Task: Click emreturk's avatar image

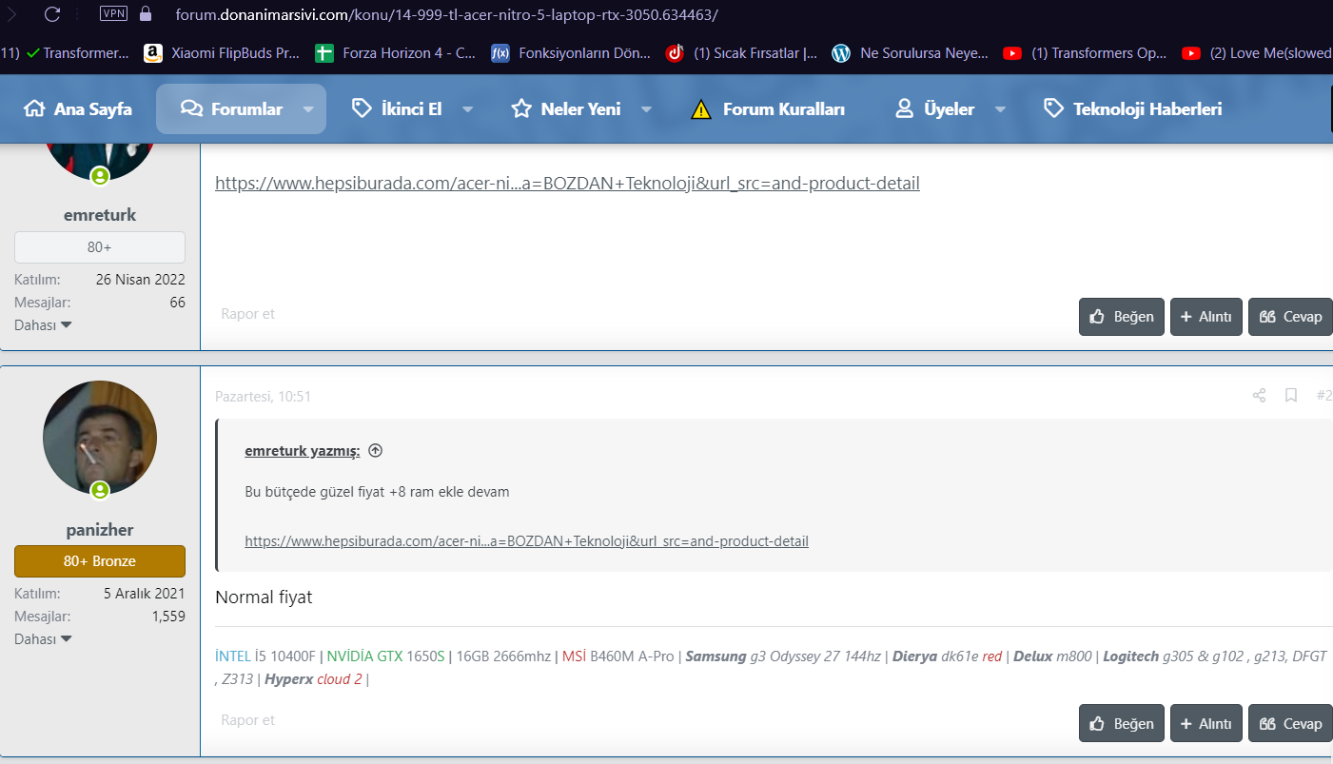Action: point(100,162)
